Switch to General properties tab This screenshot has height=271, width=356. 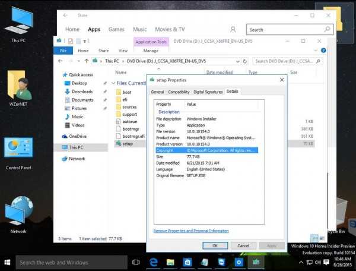click(x=157, y=92)
